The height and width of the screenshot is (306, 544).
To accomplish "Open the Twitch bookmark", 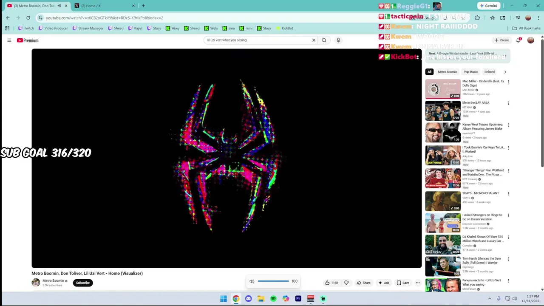I will click(26, 28).
